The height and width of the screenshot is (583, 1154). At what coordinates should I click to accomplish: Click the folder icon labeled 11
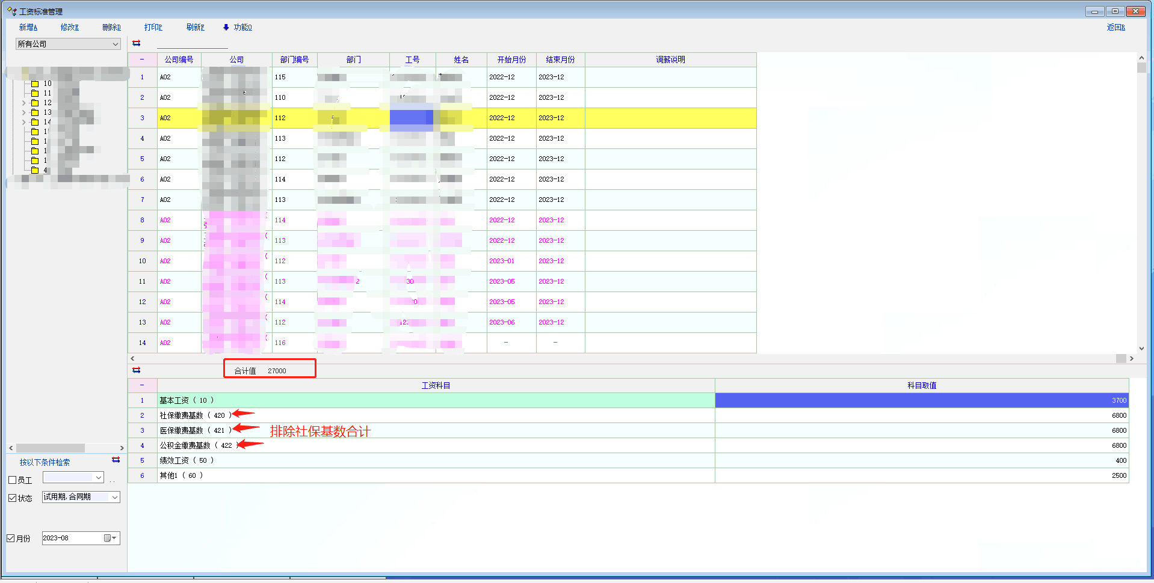coord(35,93)
